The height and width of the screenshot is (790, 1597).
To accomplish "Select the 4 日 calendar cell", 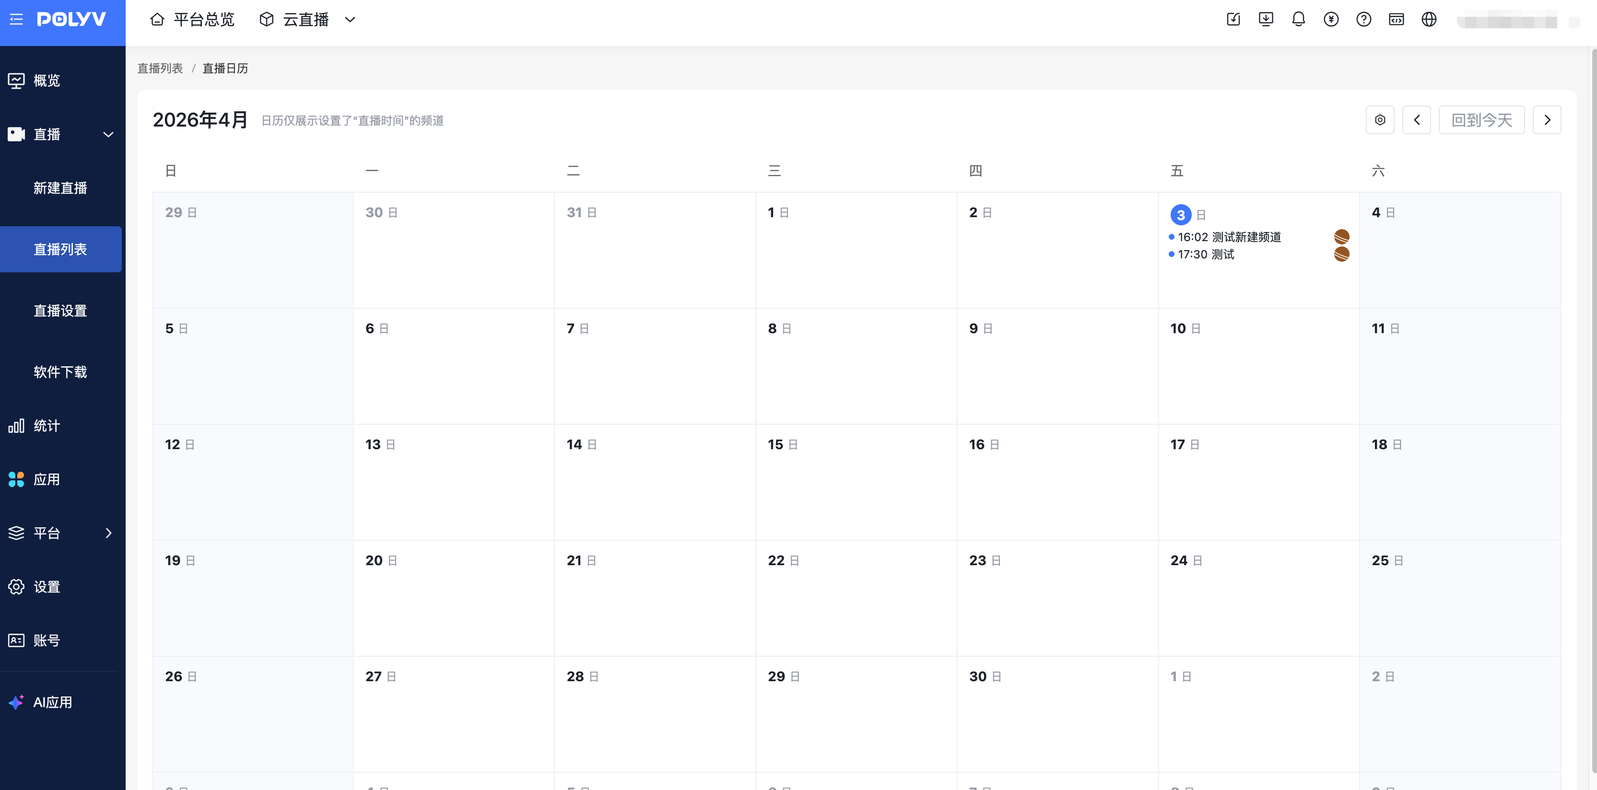I will (1460, 250).
